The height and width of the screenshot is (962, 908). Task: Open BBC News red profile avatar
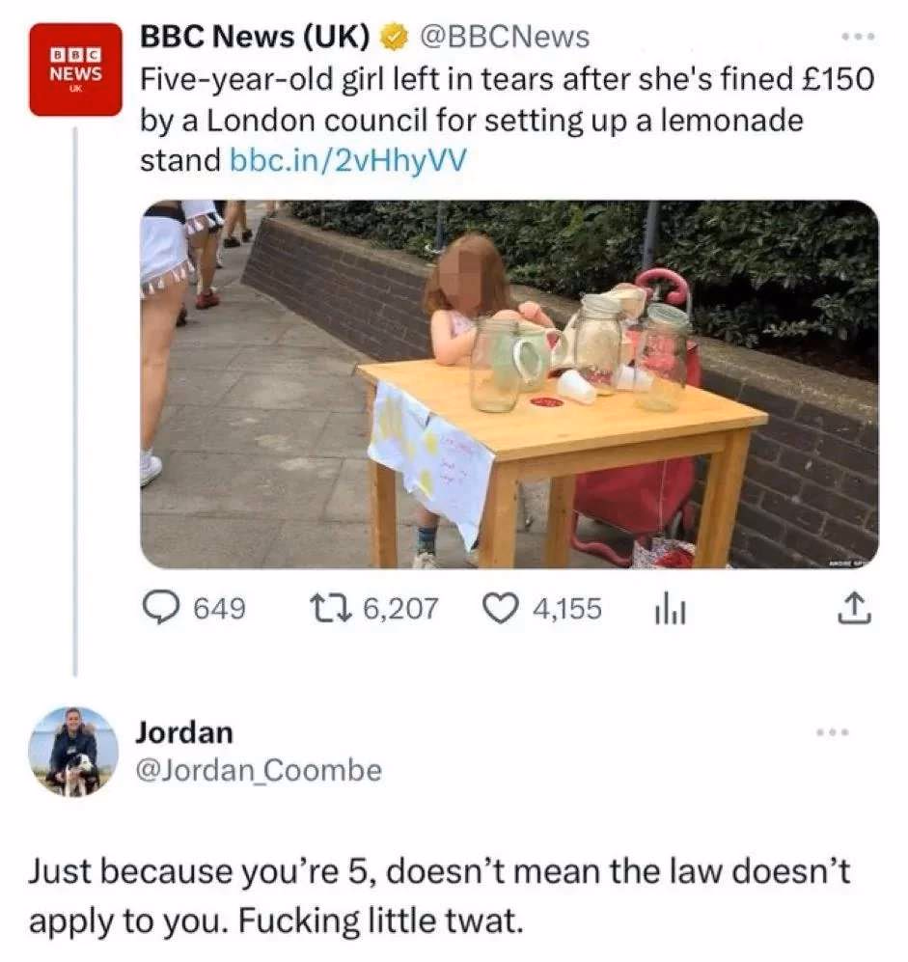coord(75,69)
